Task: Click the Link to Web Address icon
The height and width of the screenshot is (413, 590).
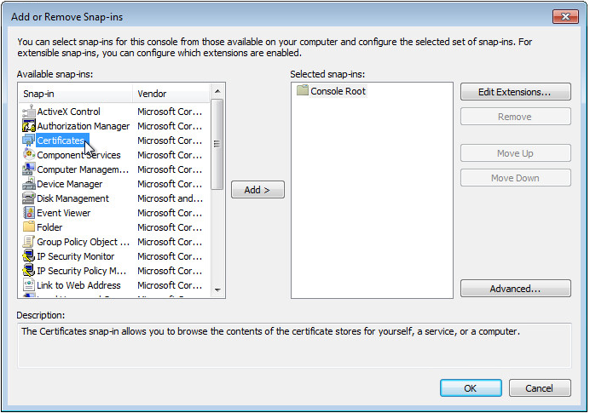Action: (29, 285)
